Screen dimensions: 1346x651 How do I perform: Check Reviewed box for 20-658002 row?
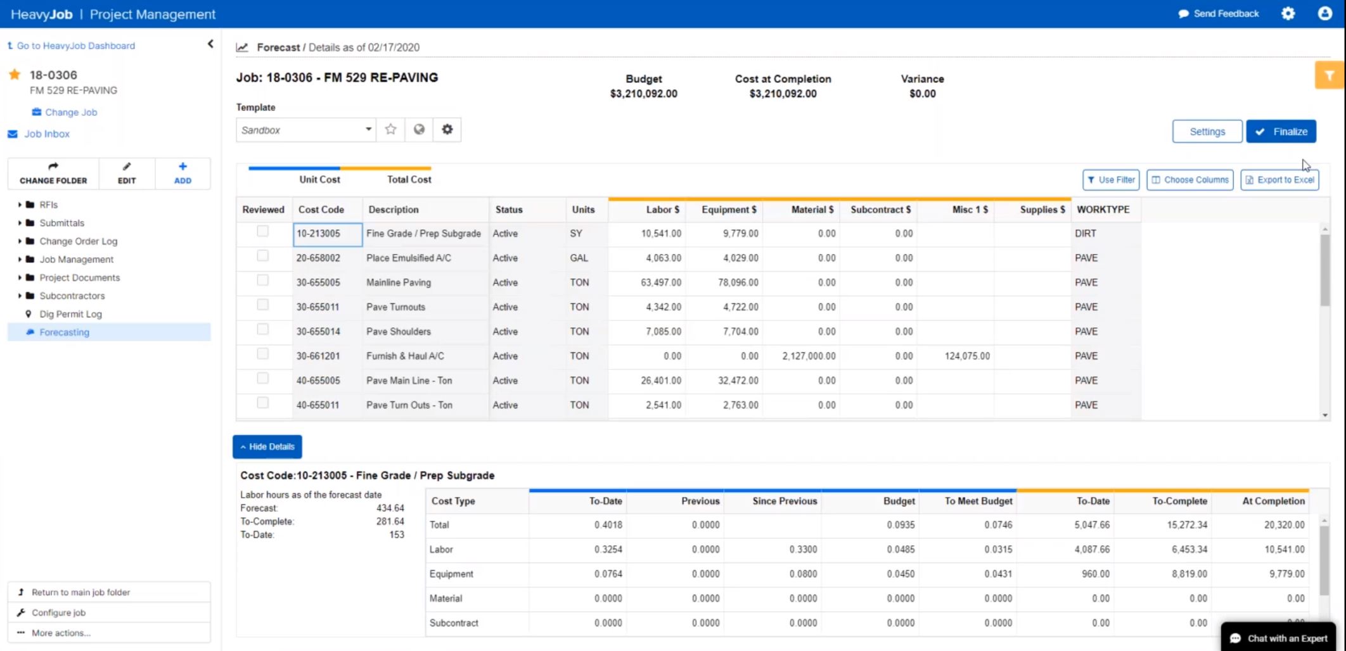pyautogui.click(x=263, y=256)
